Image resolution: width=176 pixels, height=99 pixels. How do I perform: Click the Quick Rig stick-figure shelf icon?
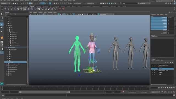tap(21, 9)
